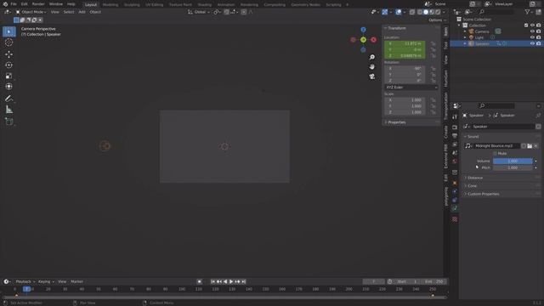Select the Cursor tool
This screenshot has height=306, width=544.
point(9,42)
